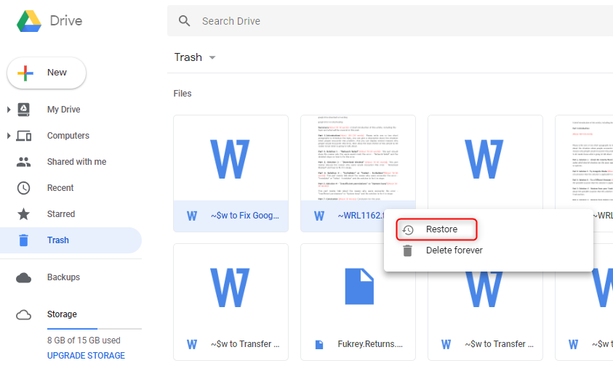The image size is (613, 371).
Task: Click the Fukrey.Returns.... file name
Action: click(370, 344)
